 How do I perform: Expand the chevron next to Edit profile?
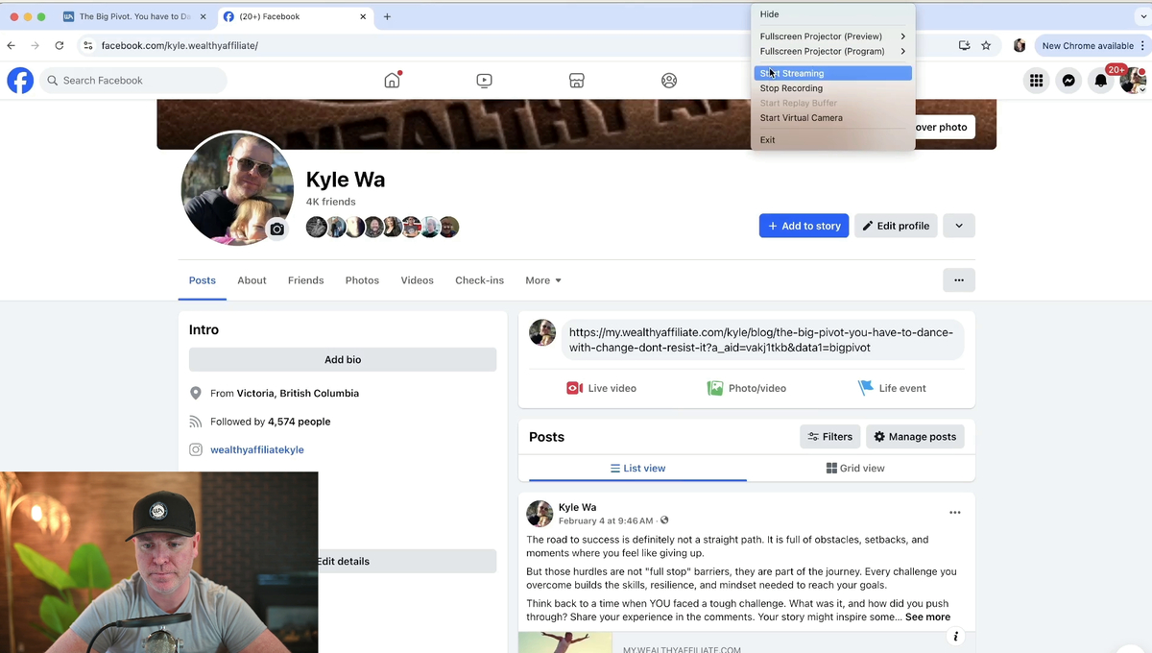click(959, 226)
